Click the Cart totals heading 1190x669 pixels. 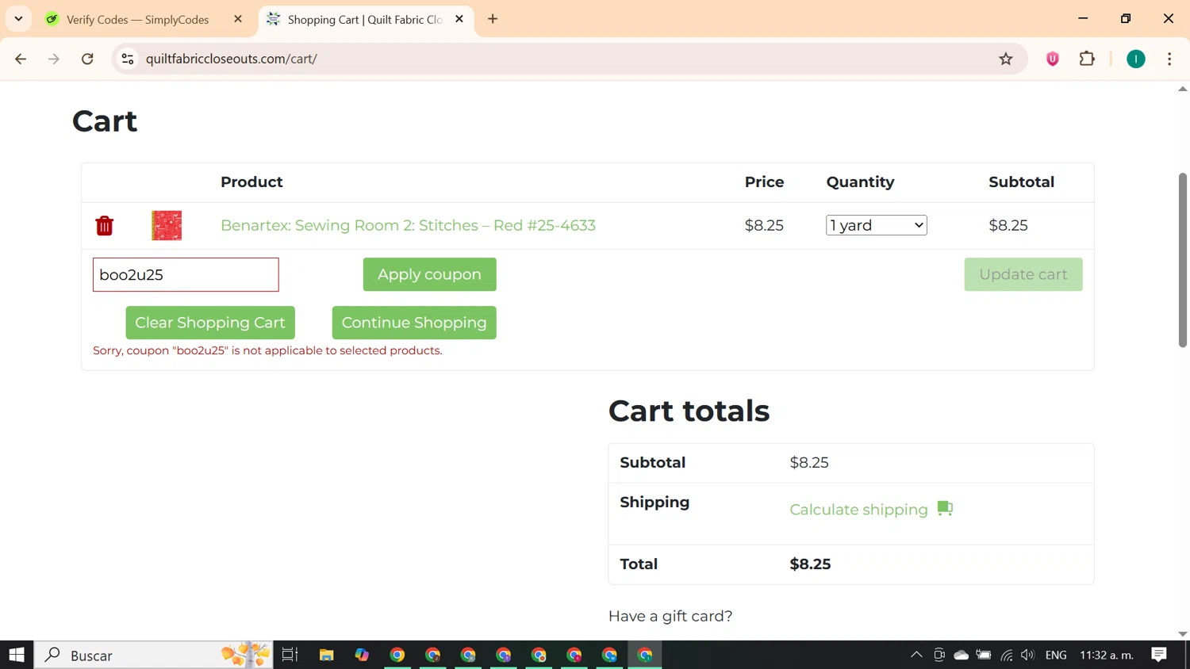tap(689, 411)
